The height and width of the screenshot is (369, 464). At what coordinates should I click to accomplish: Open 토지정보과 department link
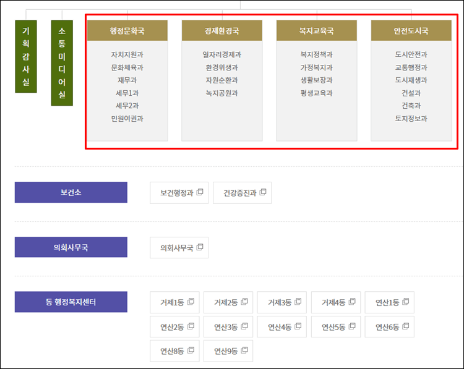pos(411,119)
